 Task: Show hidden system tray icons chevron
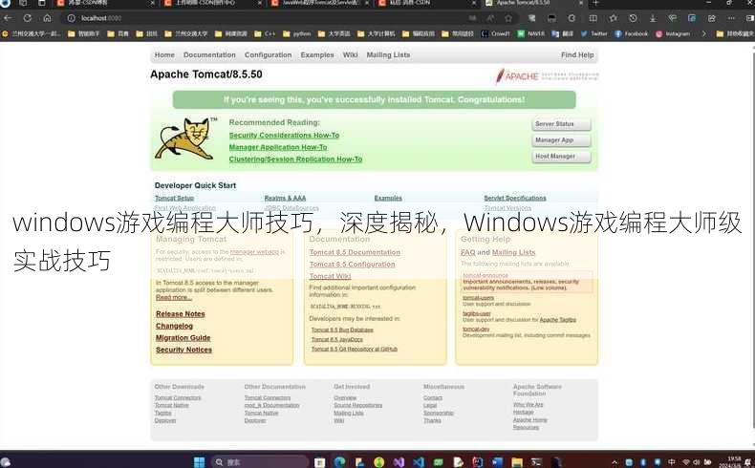pos(615,462)
